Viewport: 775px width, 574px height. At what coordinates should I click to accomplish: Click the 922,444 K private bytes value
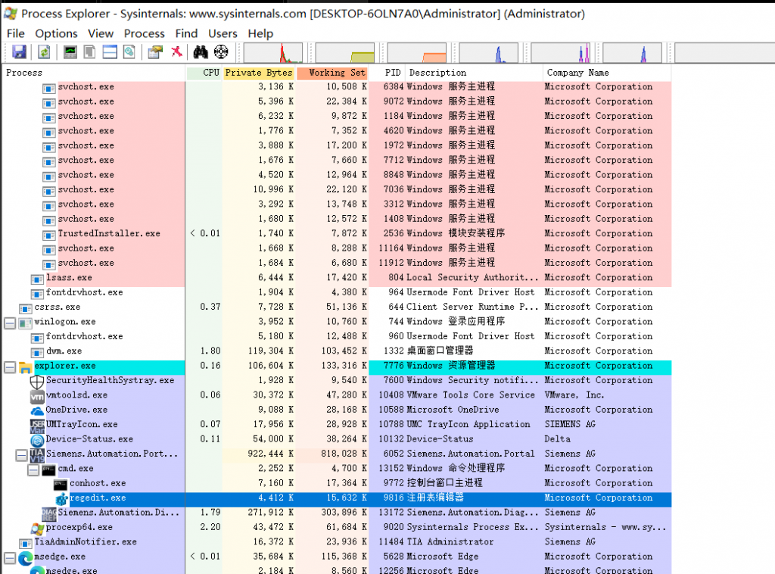click(x=270, y=454)
